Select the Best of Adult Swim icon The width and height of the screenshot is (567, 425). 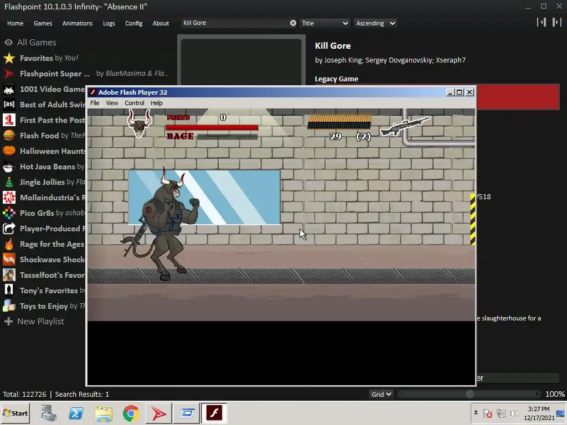9,105
